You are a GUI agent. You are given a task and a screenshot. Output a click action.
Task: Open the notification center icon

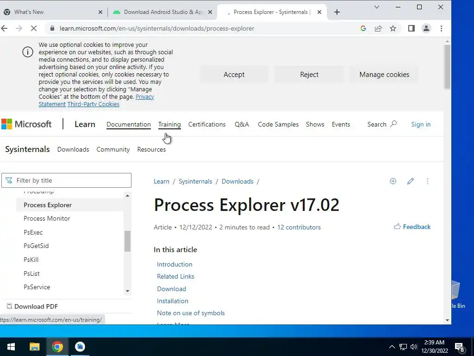point(460,347)
